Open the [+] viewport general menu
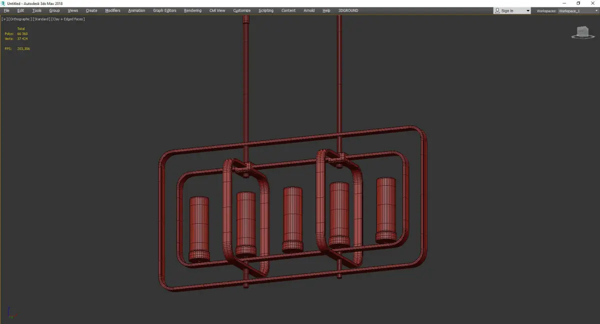Image resolution: width=600 pixels, height=324 pixels. pyautogui.click(x=4, y=19)
